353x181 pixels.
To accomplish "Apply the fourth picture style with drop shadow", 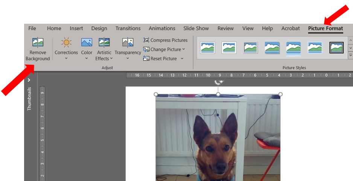I will coord(272,48).
